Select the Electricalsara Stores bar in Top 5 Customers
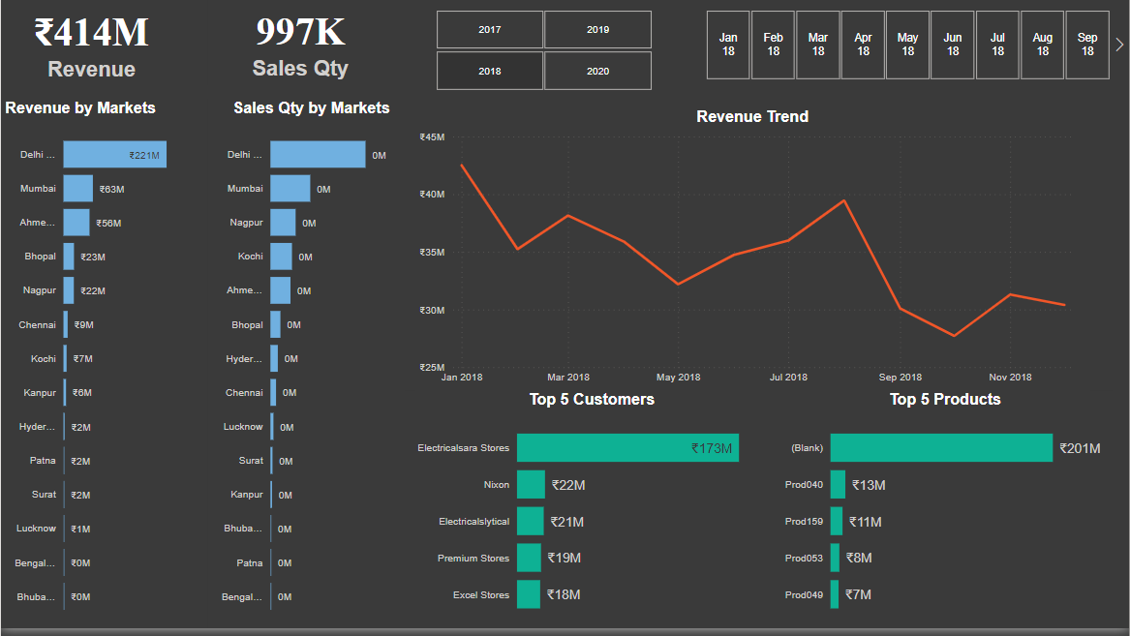1130x636 pixels. coord(627,447)
